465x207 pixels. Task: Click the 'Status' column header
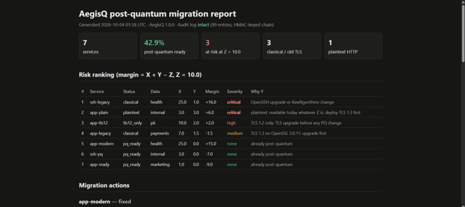[x=129, y=91]
